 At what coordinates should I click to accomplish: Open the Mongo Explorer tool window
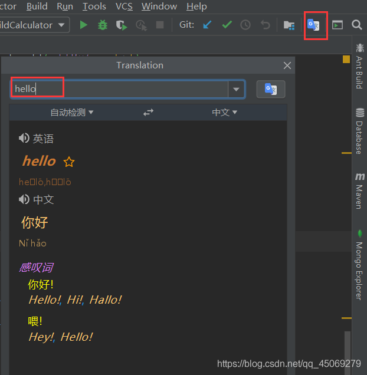pos(359,265)
